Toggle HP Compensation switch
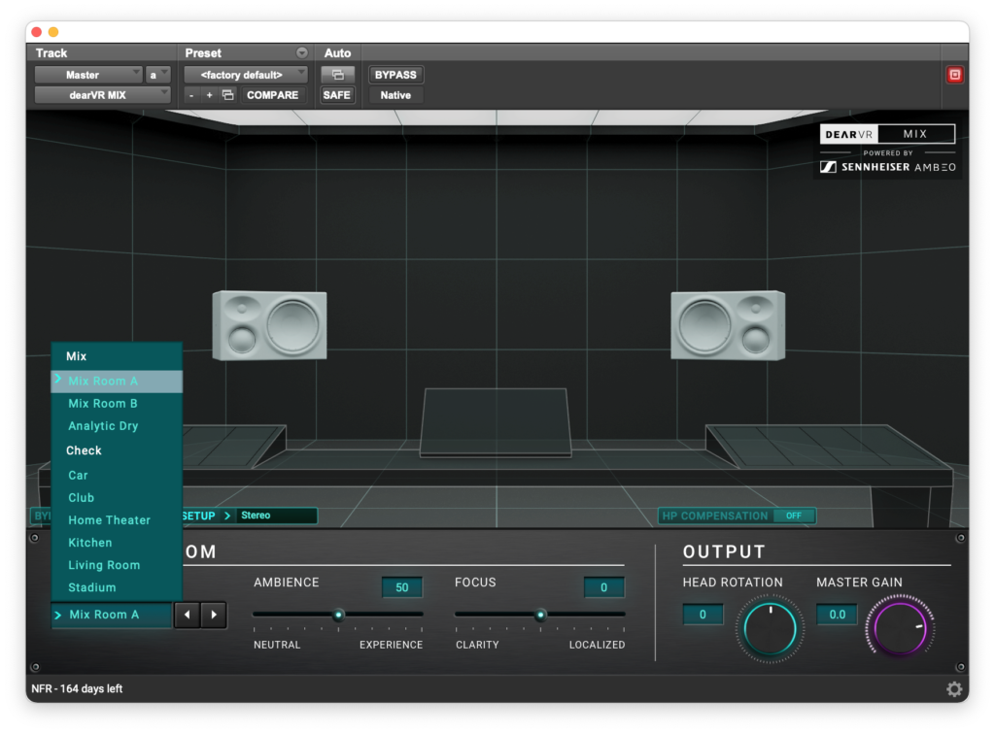Viewport: 995px width, 733px height. coord(794,516)
